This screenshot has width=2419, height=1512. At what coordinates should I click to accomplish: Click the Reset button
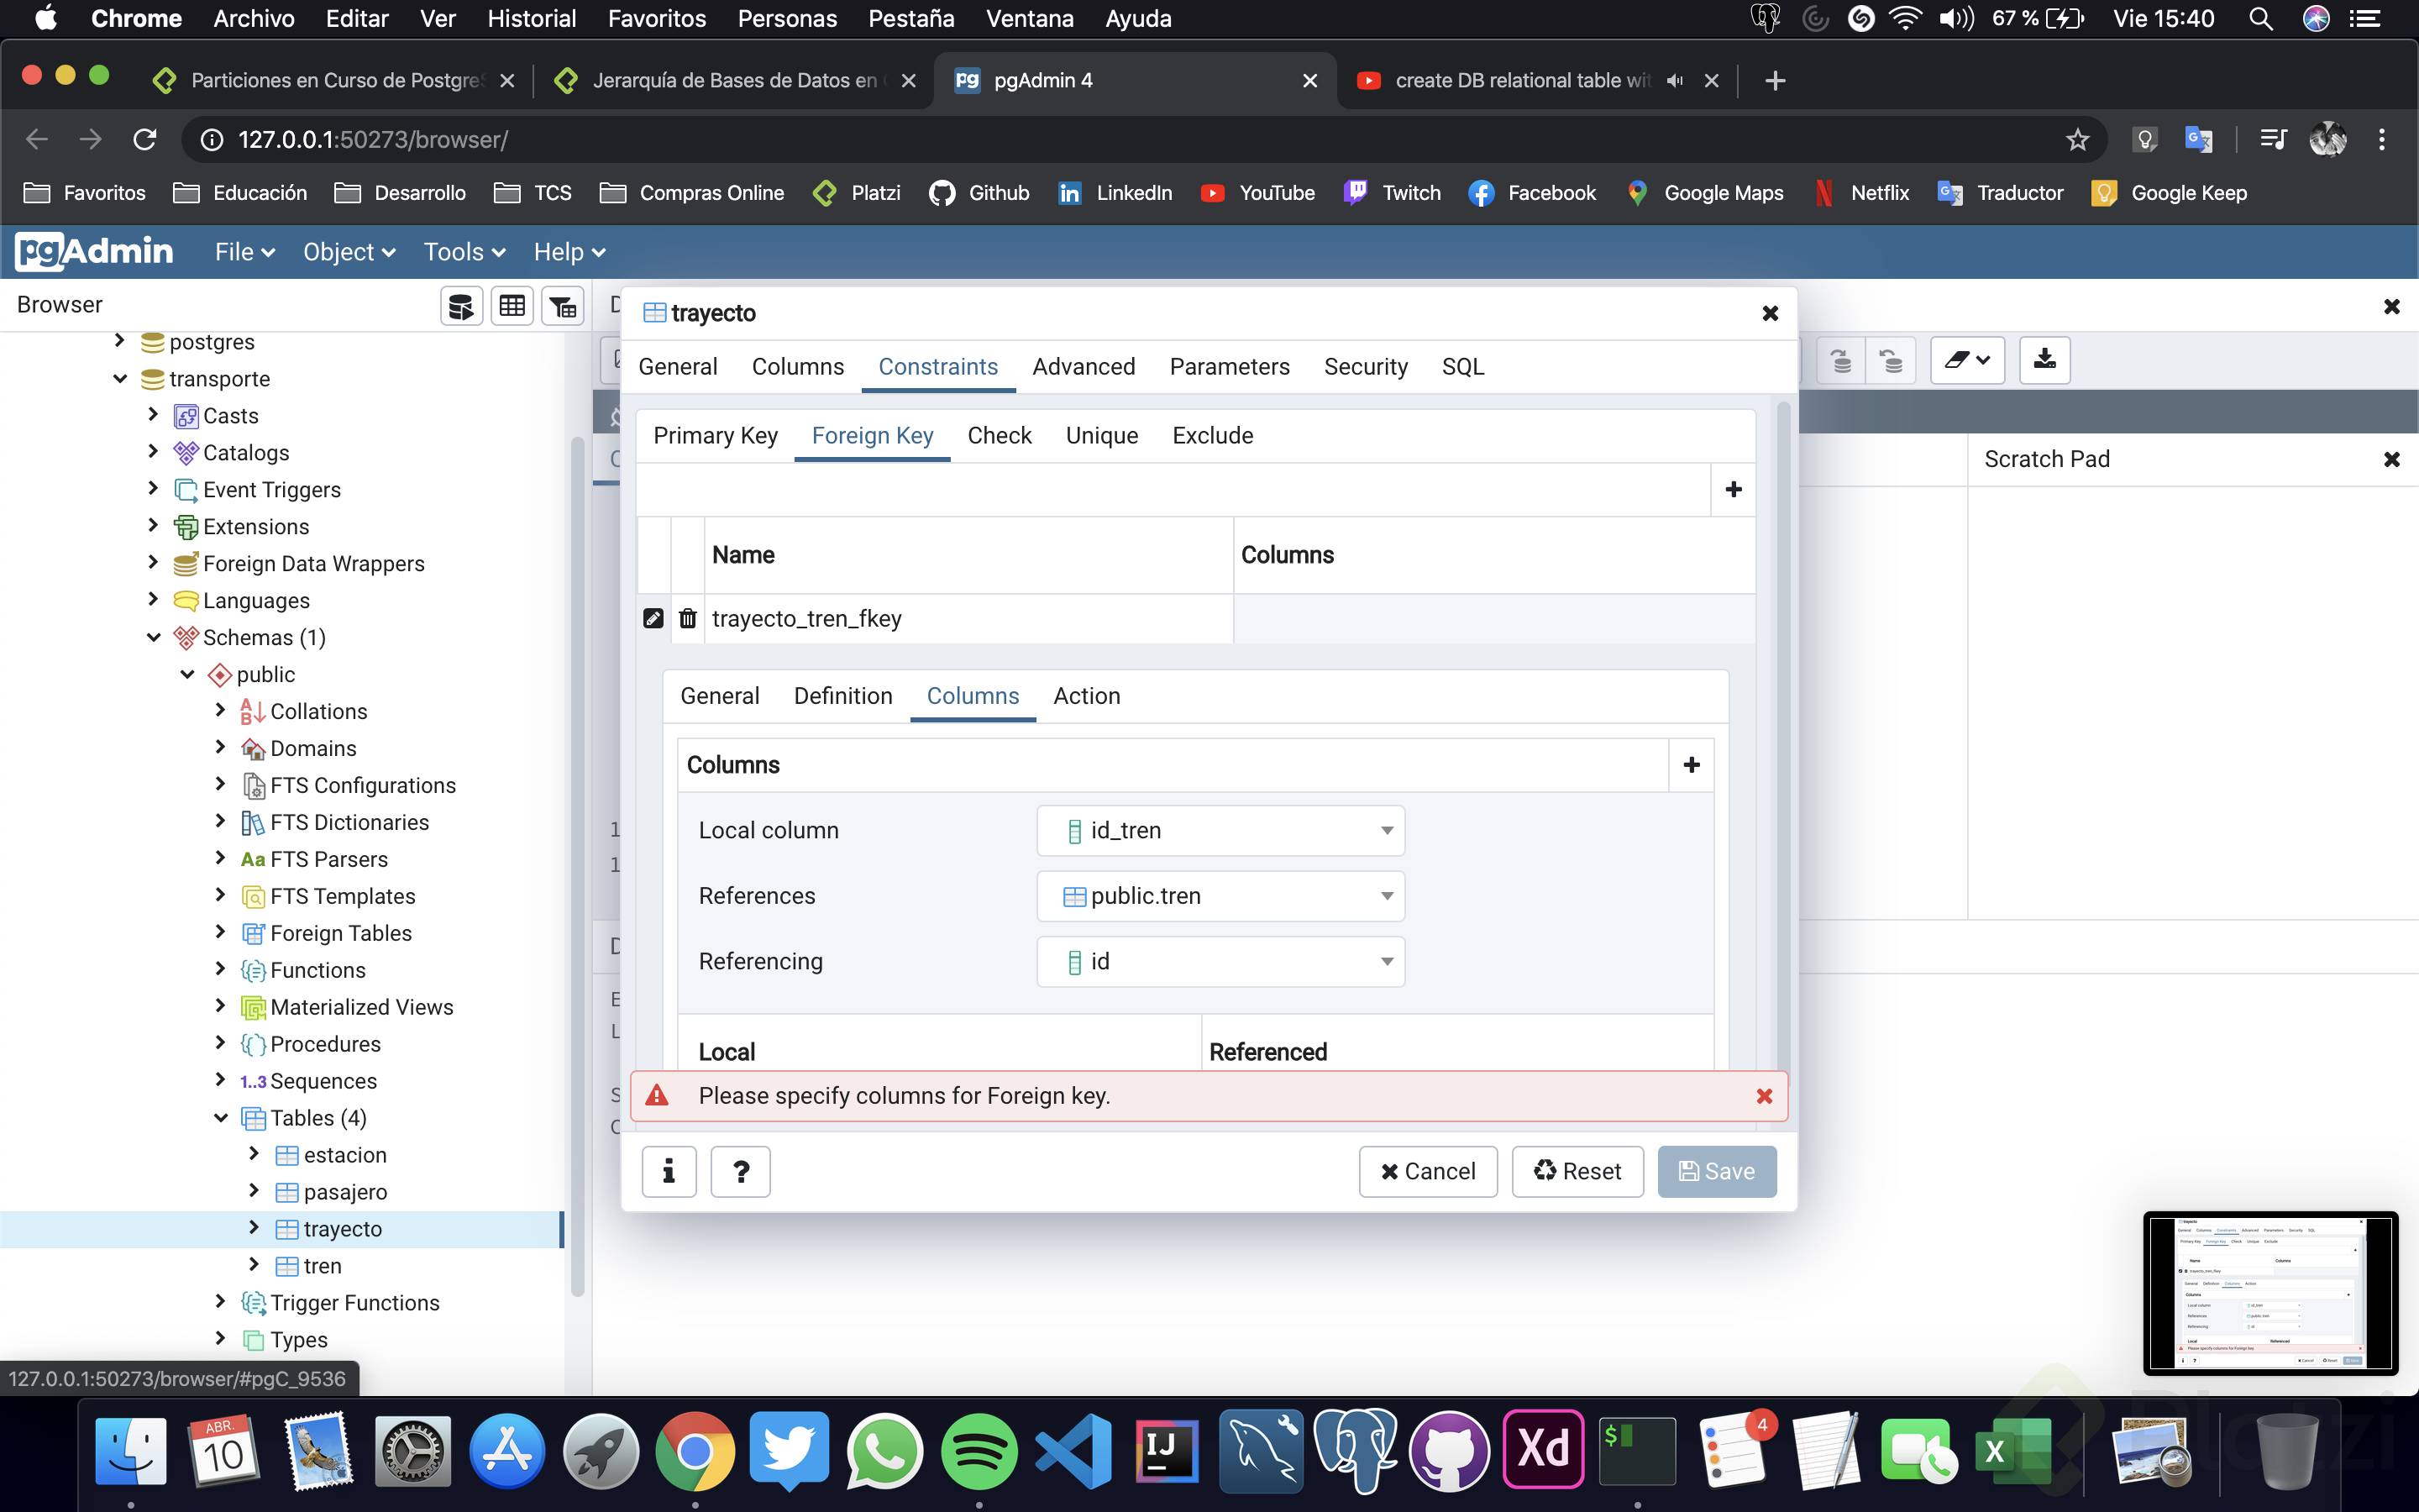click(x=1577, y=1171)
